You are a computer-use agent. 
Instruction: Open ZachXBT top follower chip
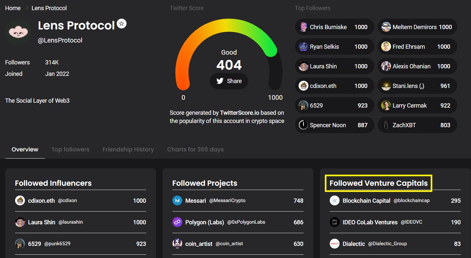[417, 125]
